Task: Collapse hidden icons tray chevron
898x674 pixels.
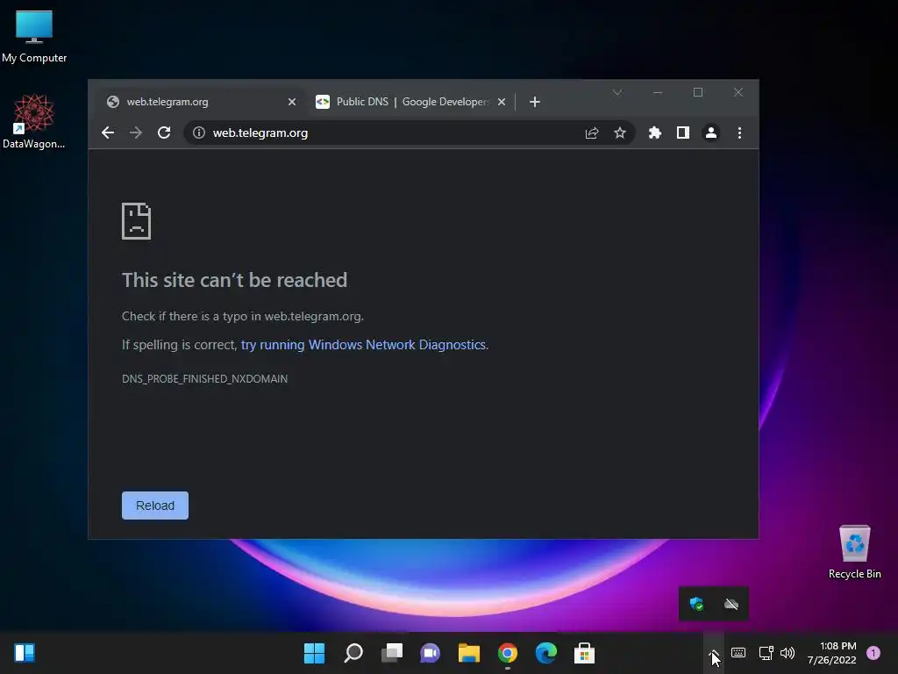Action: pyautogui.click(x=714, y=653)
